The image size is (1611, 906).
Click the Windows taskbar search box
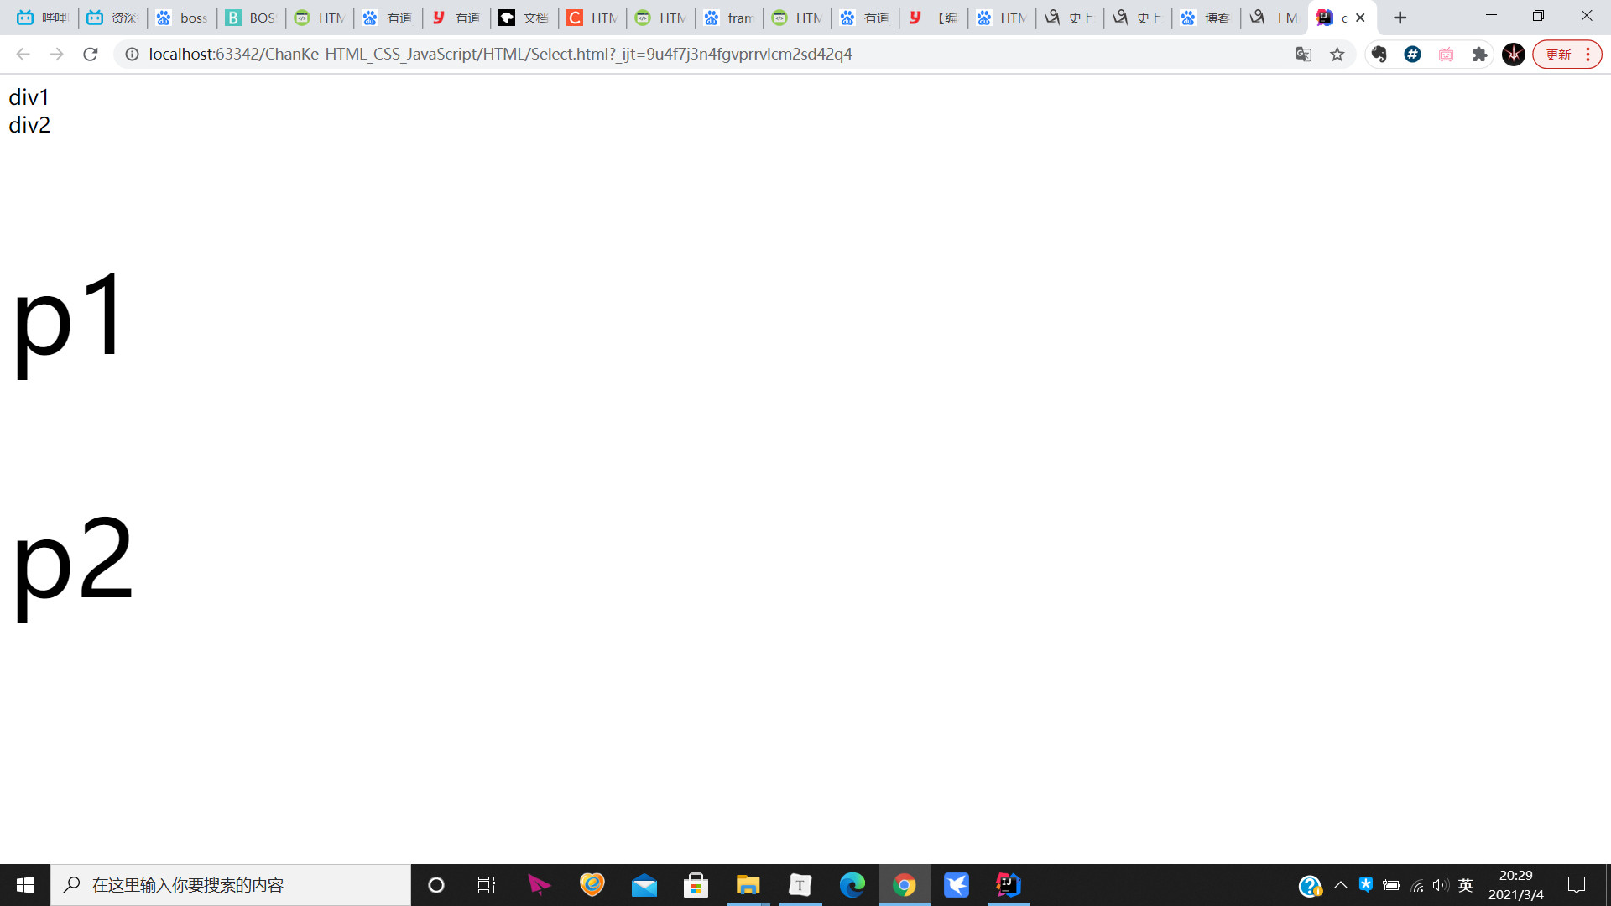[231, 885]
